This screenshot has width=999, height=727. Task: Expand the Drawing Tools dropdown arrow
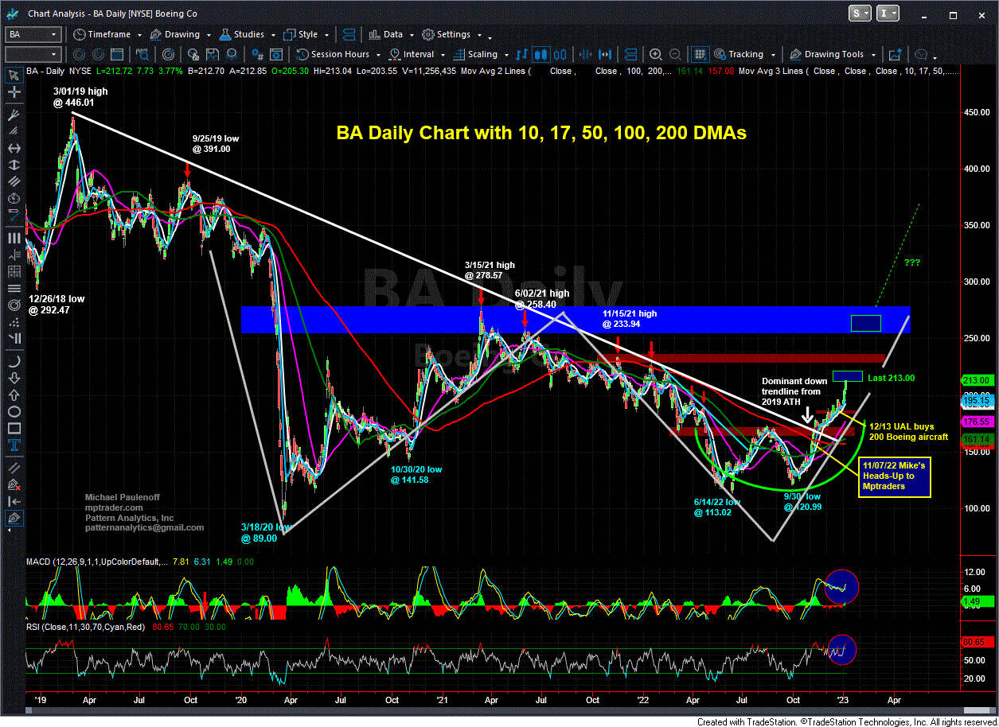873,55
